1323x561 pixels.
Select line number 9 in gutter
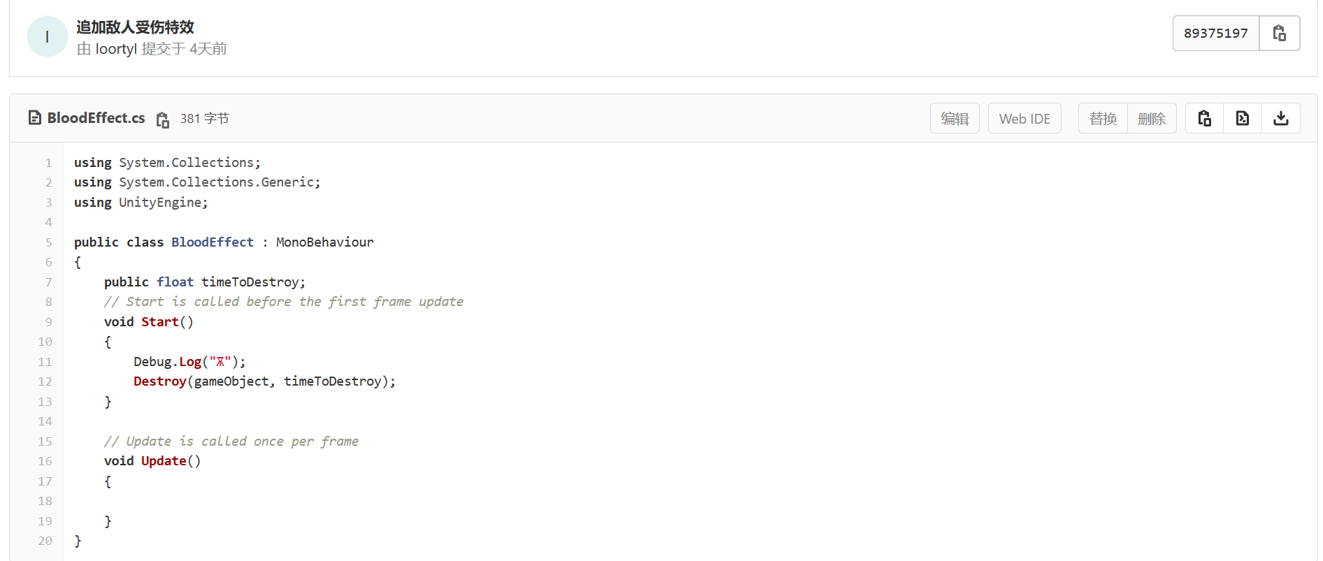(x=48, y=322)
